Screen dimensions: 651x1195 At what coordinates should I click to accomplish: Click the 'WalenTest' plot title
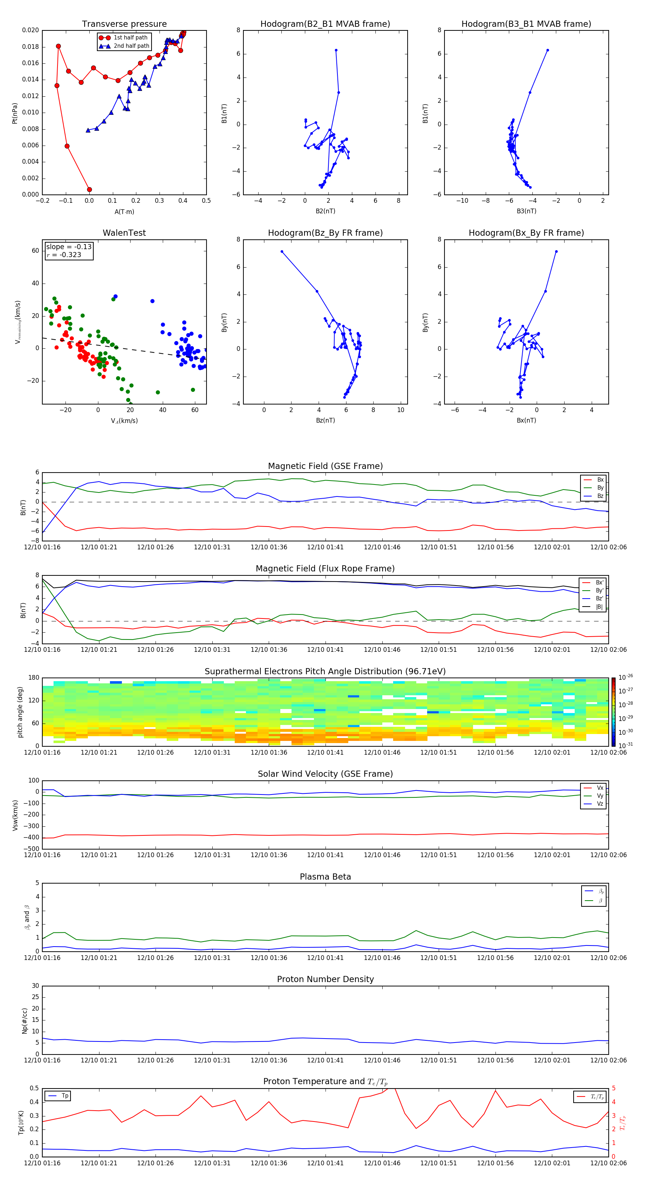click(124, 233)
